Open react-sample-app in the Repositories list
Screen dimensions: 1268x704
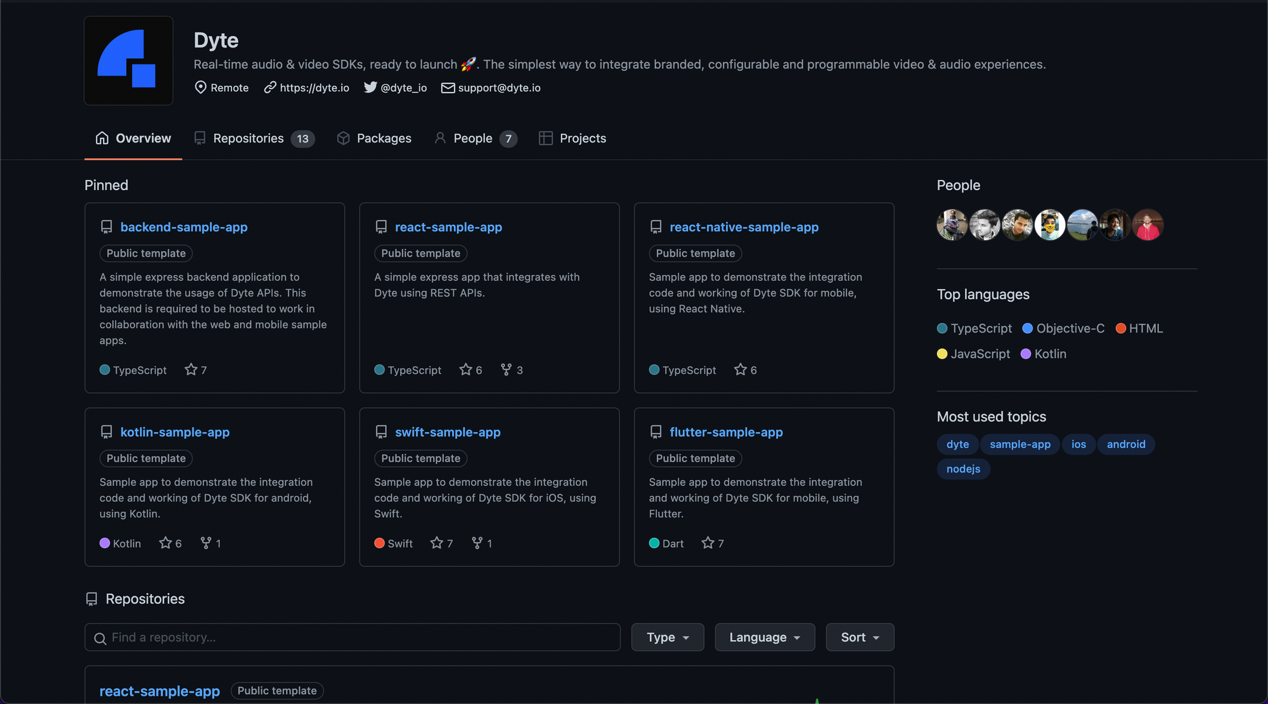pos(160,691)
